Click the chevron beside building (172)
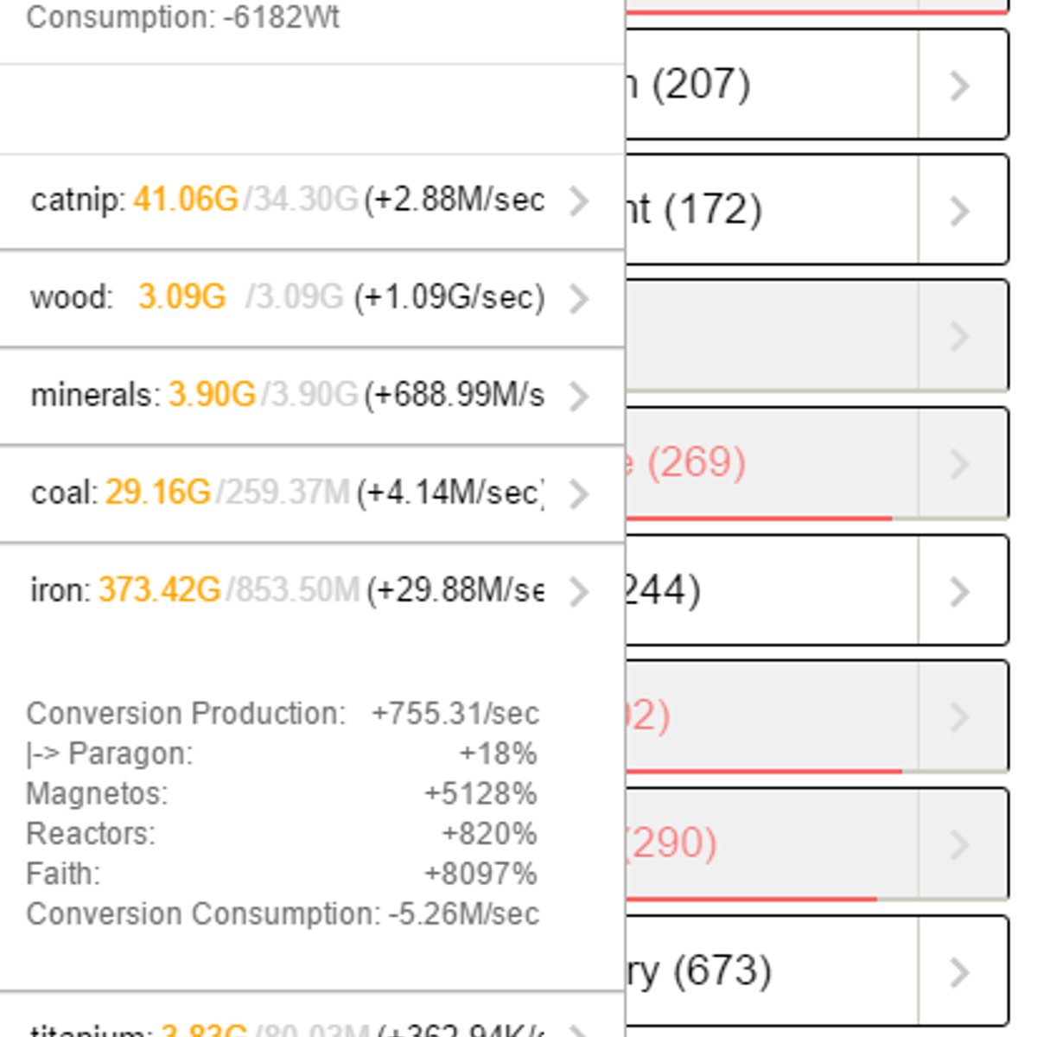Viewport: 1037px width, 1037px height. [x=960, y=210]
